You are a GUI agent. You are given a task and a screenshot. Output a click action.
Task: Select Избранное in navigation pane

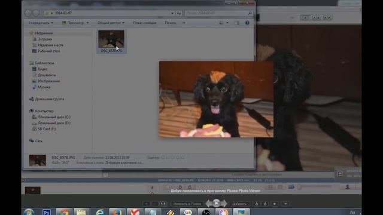pos(44,33)
